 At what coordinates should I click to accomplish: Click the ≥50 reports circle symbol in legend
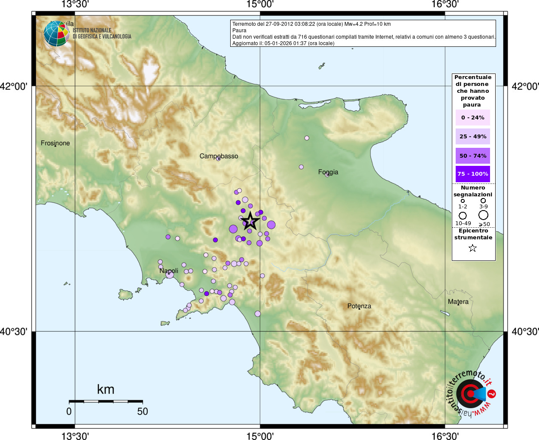pyautogui.click(x=484, y=215)
